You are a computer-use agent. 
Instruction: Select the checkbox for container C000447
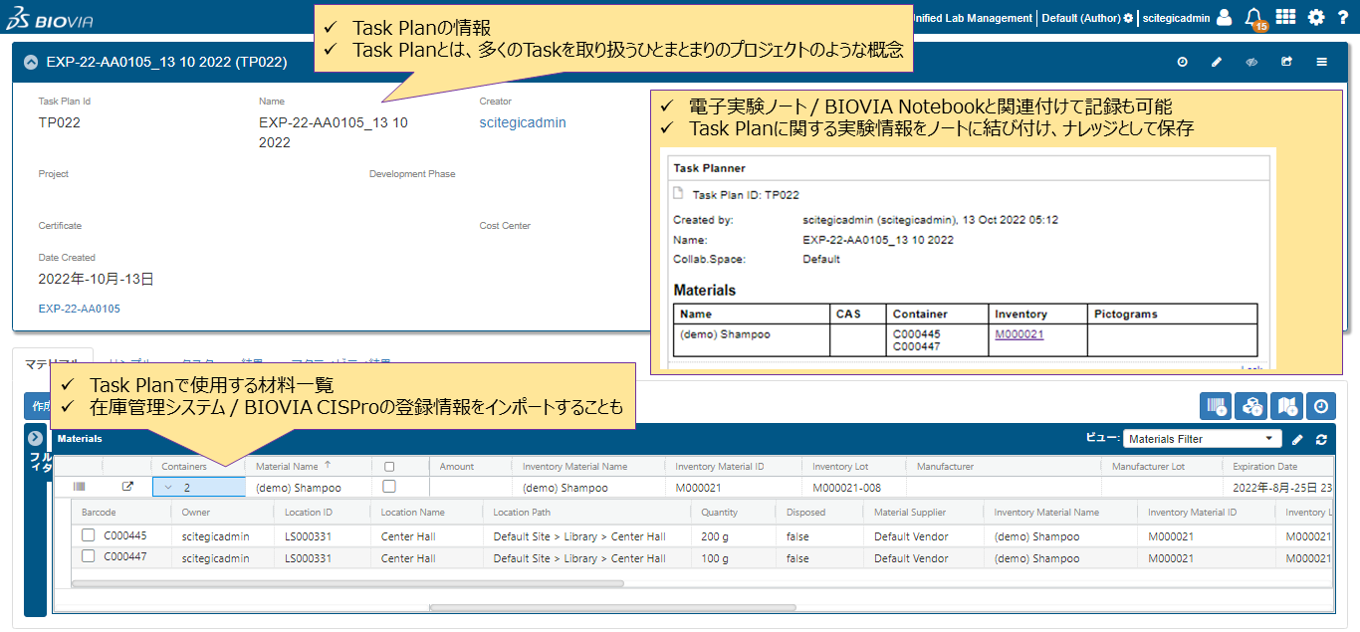click(x=89, y=556)
